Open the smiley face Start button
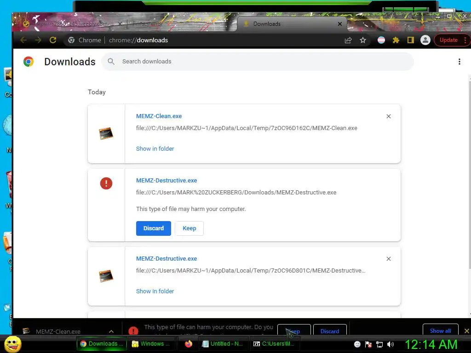The width and height of the screenshot is (471, 353). (12, 344)
